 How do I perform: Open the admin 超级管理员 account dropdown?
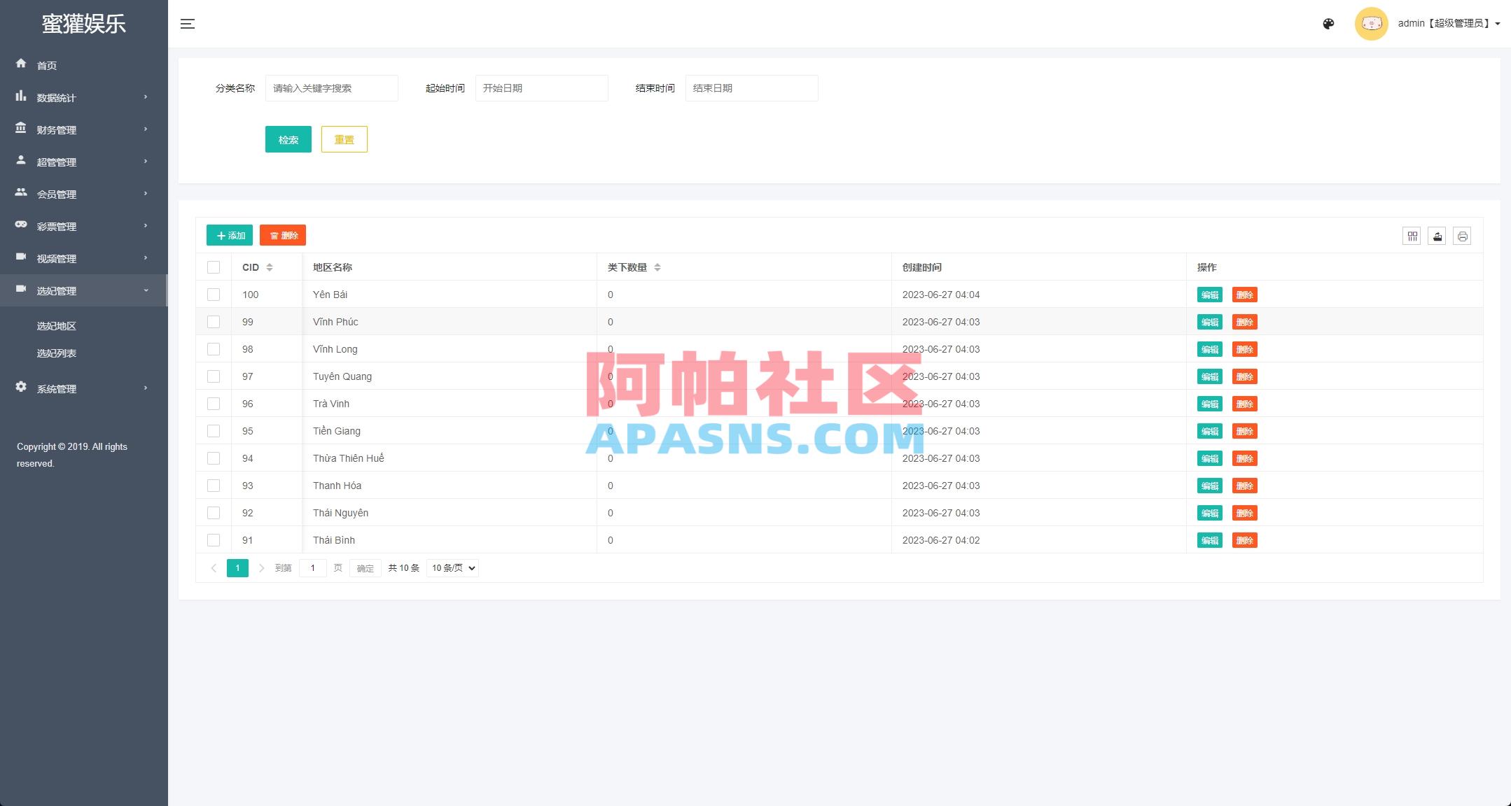pyautogui.click(x=1446, y=23)
